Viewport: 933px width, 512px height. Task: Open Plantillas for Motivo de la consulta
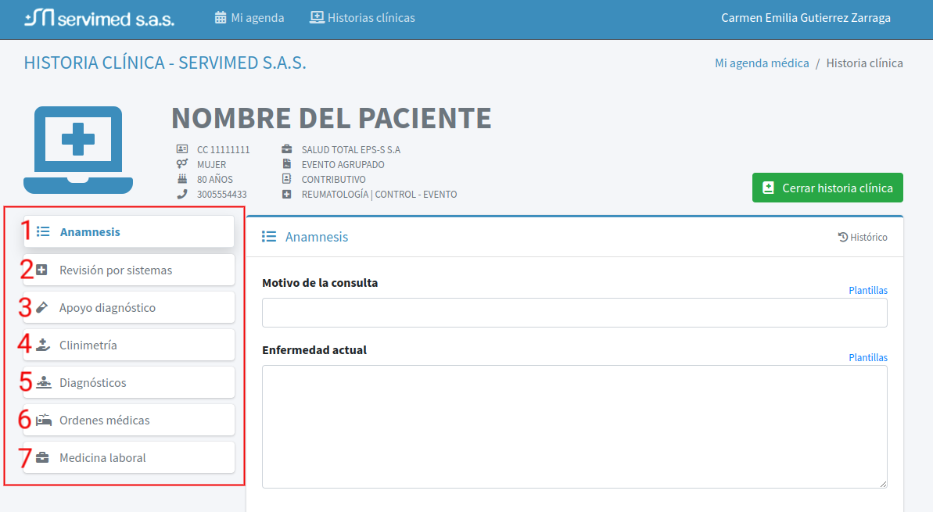click(x=868, y=290)
